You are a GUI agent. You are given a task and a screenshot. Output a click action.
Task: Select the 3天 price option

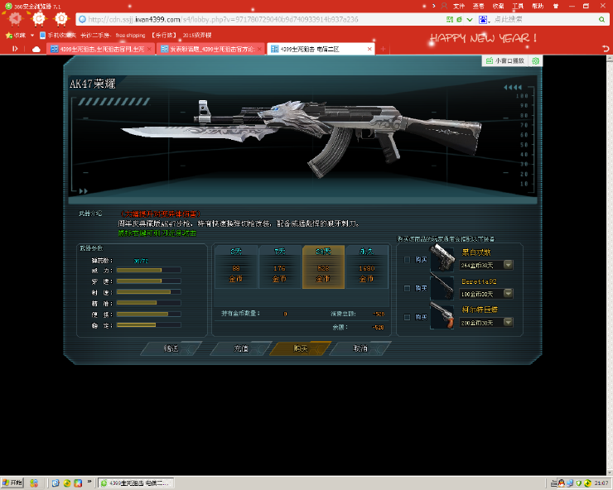pyautogui.click(x=236, y=267)
